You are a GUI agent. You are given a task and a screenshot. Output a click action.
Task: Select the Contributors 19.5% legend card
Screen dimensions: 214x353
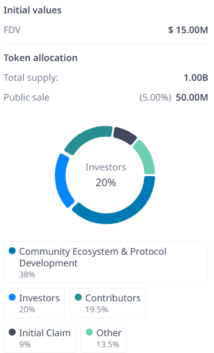[x=108, y=303]
